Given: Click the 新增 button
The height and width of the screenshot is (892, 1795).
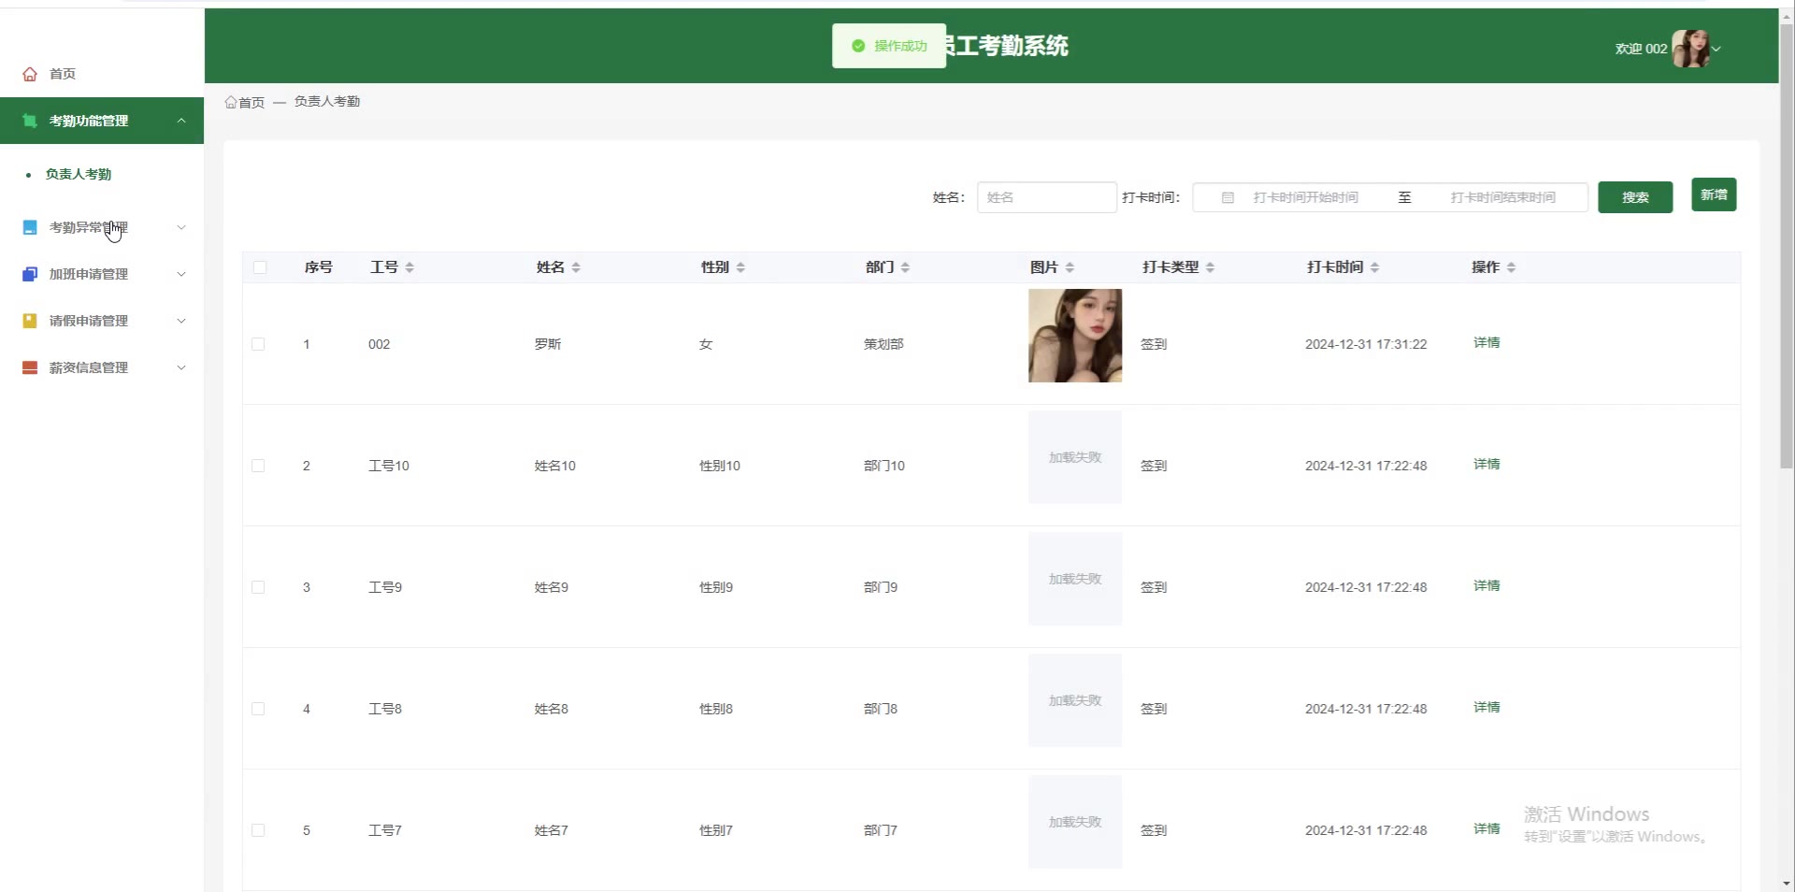Looking at the screenshot, I should [x=1713, y=194].
